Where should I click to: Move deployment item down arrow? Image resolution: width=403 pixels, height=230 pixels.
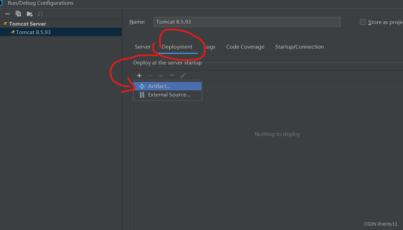pos(172,76)
